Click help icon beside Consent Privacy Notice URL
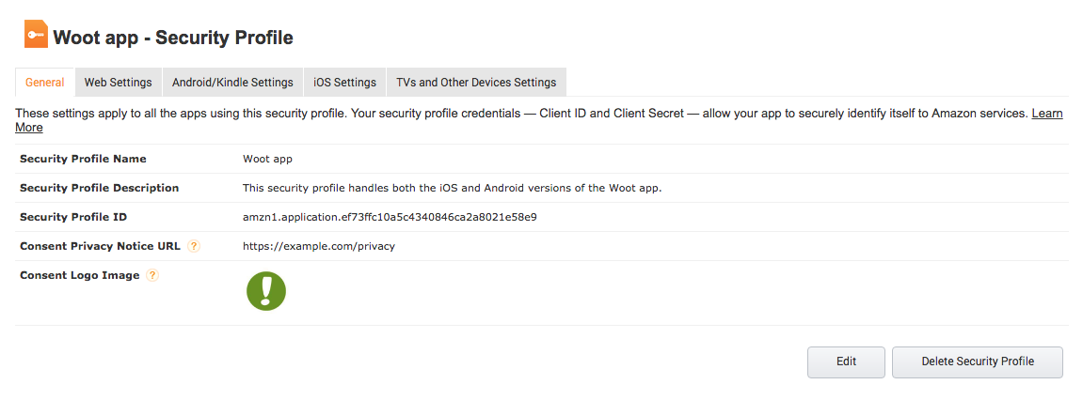Screen dimensions: 1083x400 coord(194,246)
